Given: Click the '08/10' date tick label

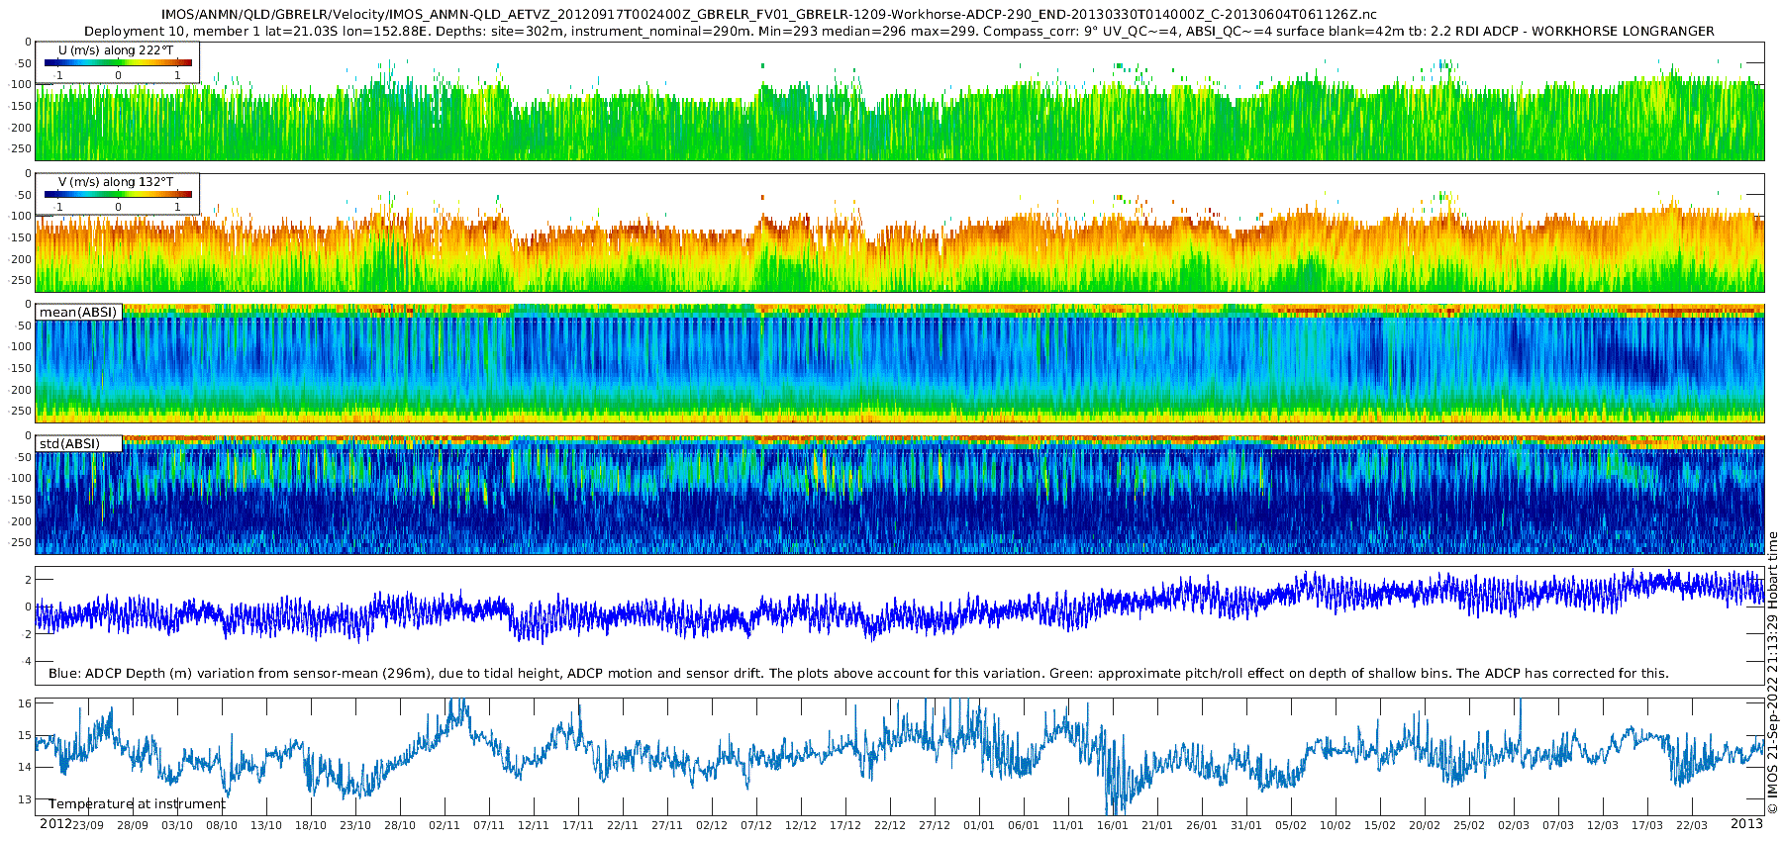Looking at the screenshot, I should click(x=222, y=825).
